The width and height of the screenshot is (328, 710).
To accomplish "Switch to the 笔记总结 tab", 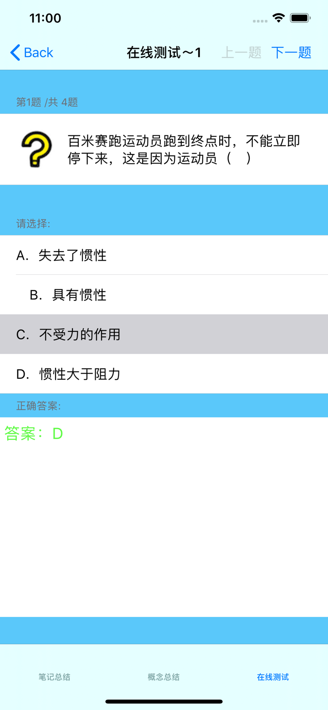I will click(54, 677).
